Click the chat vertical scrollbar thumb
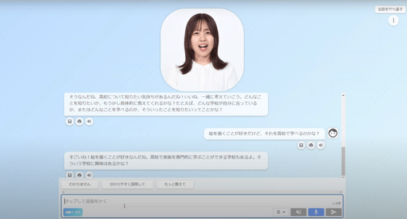The height and width of the screenshot is (219, 407). [x=343, y=161]
